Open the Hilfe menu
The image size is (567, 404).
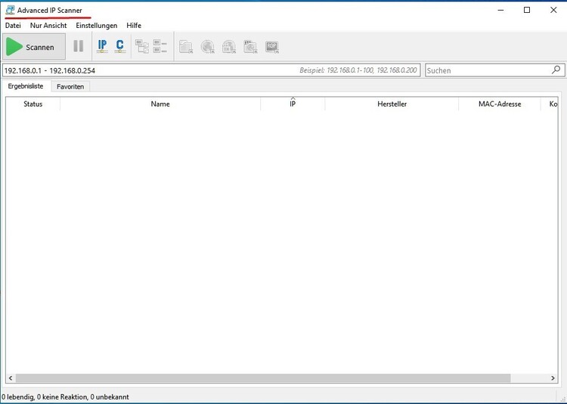(x=134, y=25)
